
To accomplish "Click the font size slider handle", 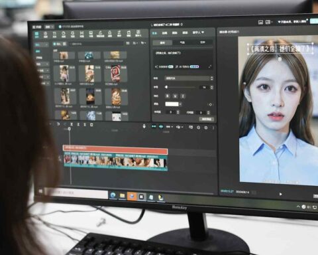I will pos(166,87).
